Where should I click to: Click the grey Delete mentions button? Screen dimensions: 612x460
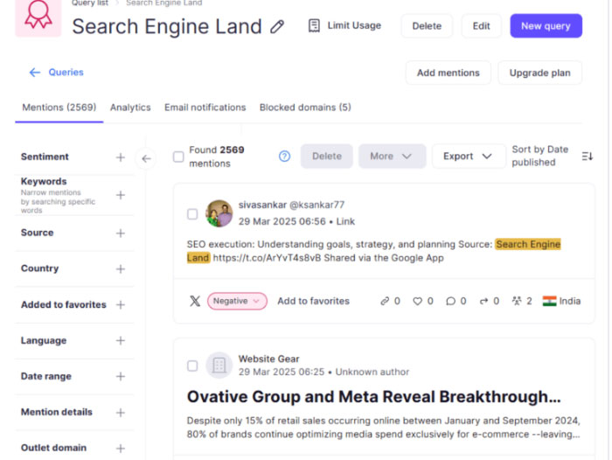tap(327, 157)
